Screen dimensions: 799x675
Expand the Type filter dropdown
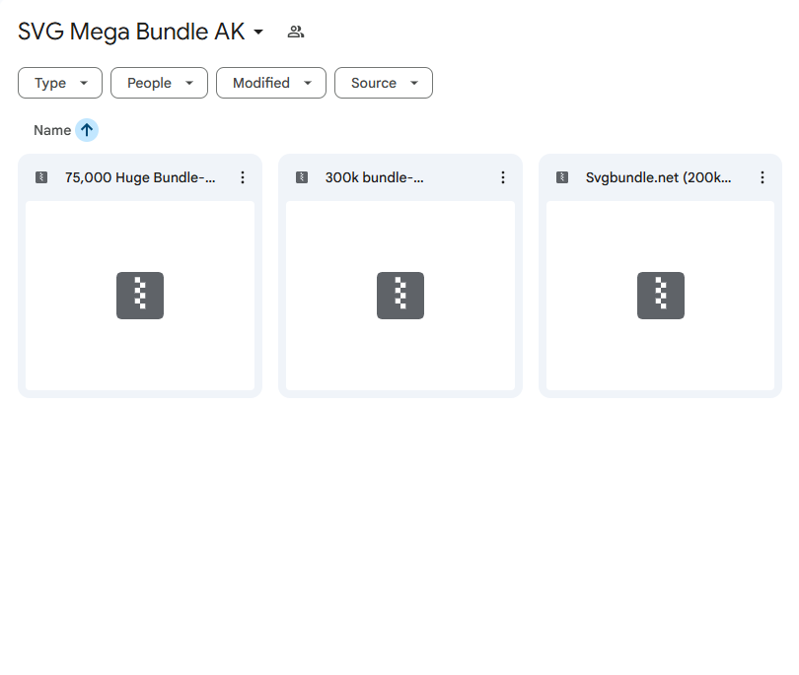pyautogui.click(x=60, y=83)
